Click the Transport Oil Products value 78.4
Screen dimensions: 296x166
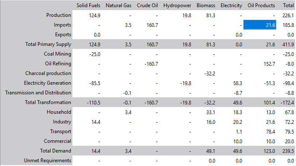pos(270,131)
